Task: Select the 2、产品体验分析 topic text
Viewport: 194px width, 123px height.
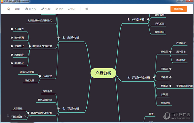Action: (139, 77)
